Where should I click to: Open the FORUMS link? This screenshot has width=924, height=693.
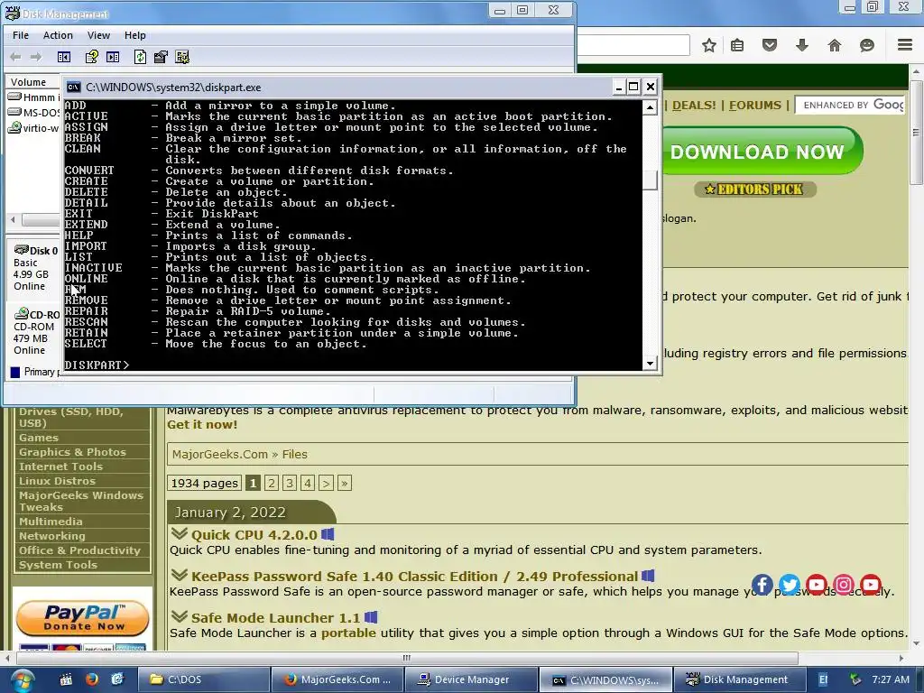[x=755, y=106]
